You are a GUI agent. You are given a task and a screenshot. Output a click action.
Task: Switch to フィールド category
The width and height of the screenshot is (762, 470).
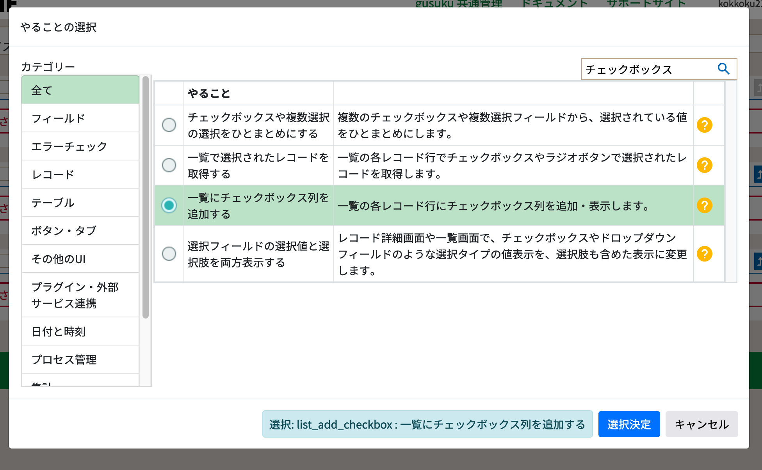[x=57, y=118]
